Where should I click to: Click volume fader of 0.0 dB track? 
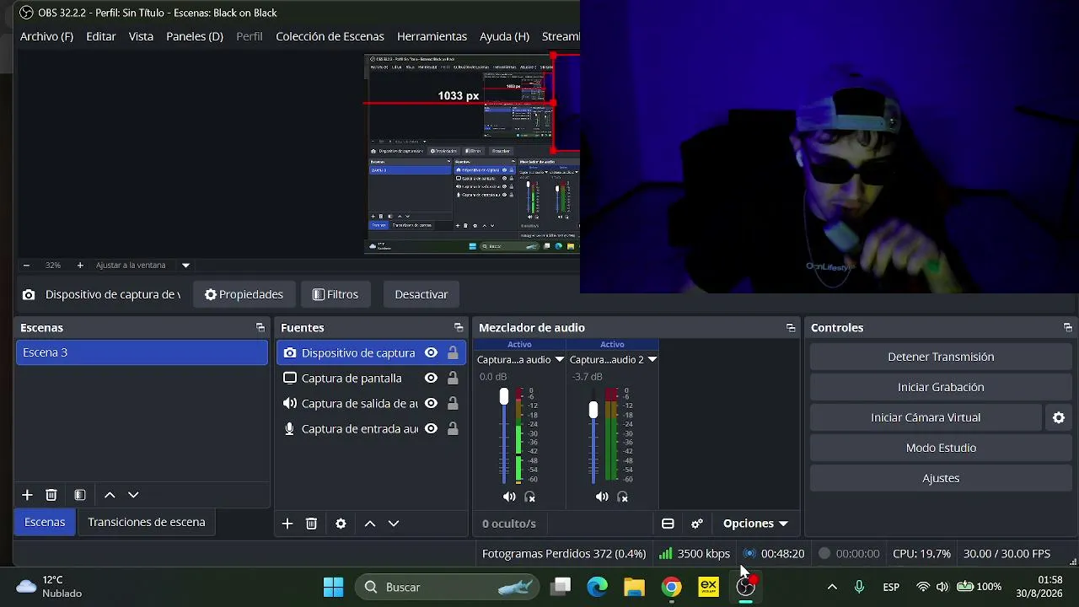(x=504, y=396)
